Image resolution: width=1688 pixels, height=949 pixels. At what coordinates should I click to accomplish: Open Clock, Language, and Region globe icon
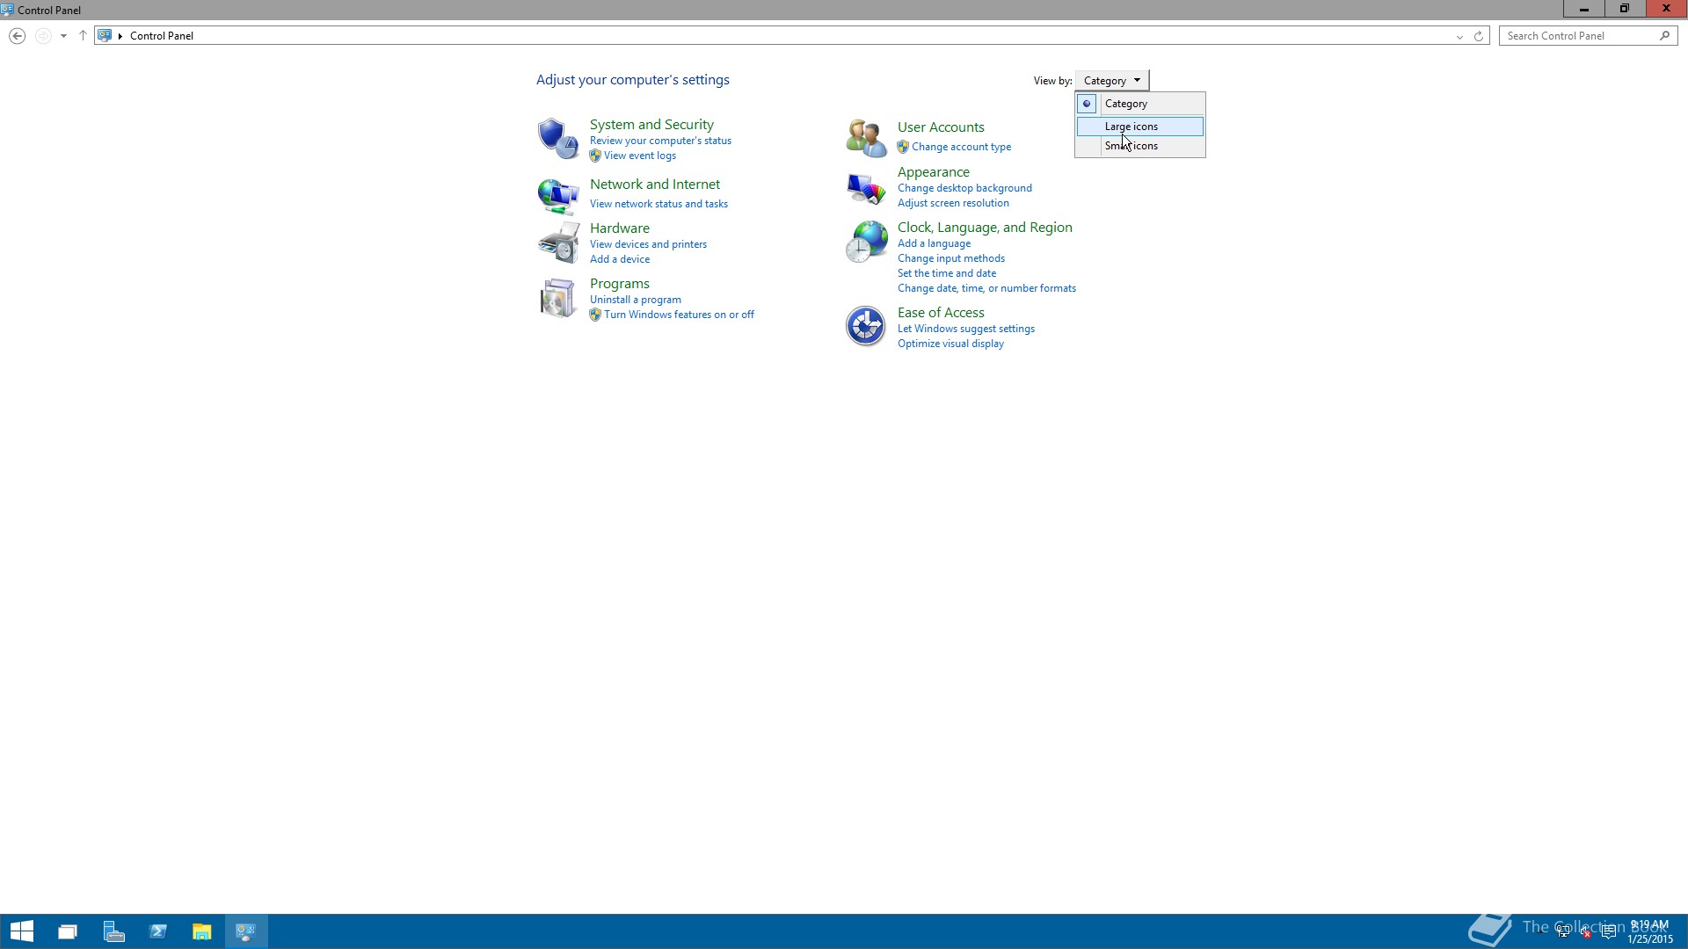pos(866,242)
